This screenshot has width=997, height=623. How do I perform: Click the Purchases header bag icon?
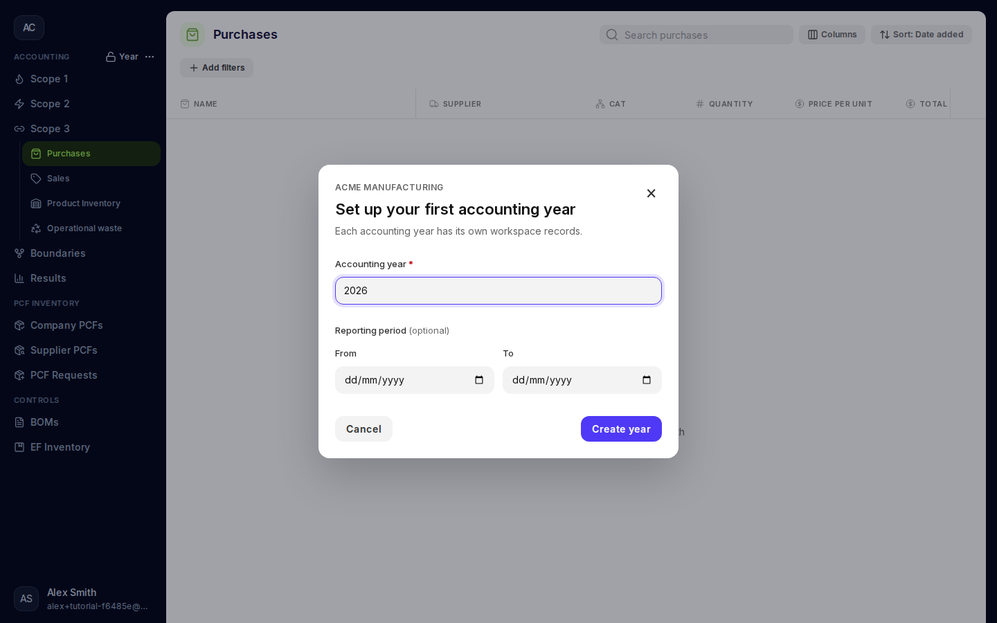coord(192,35)
